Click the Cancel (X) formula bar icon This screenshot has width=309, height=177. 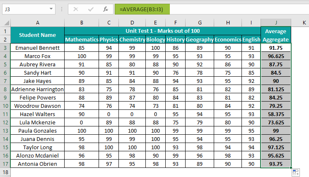pos(76,9)
